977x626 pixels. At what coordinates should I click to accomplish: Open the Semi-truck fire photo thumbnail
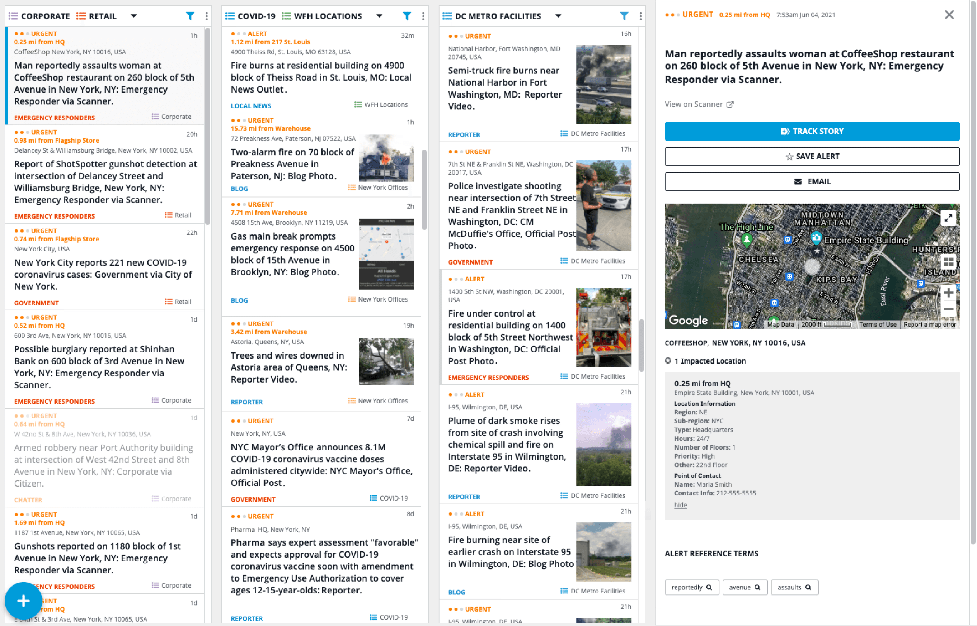[x=603, y=84]
